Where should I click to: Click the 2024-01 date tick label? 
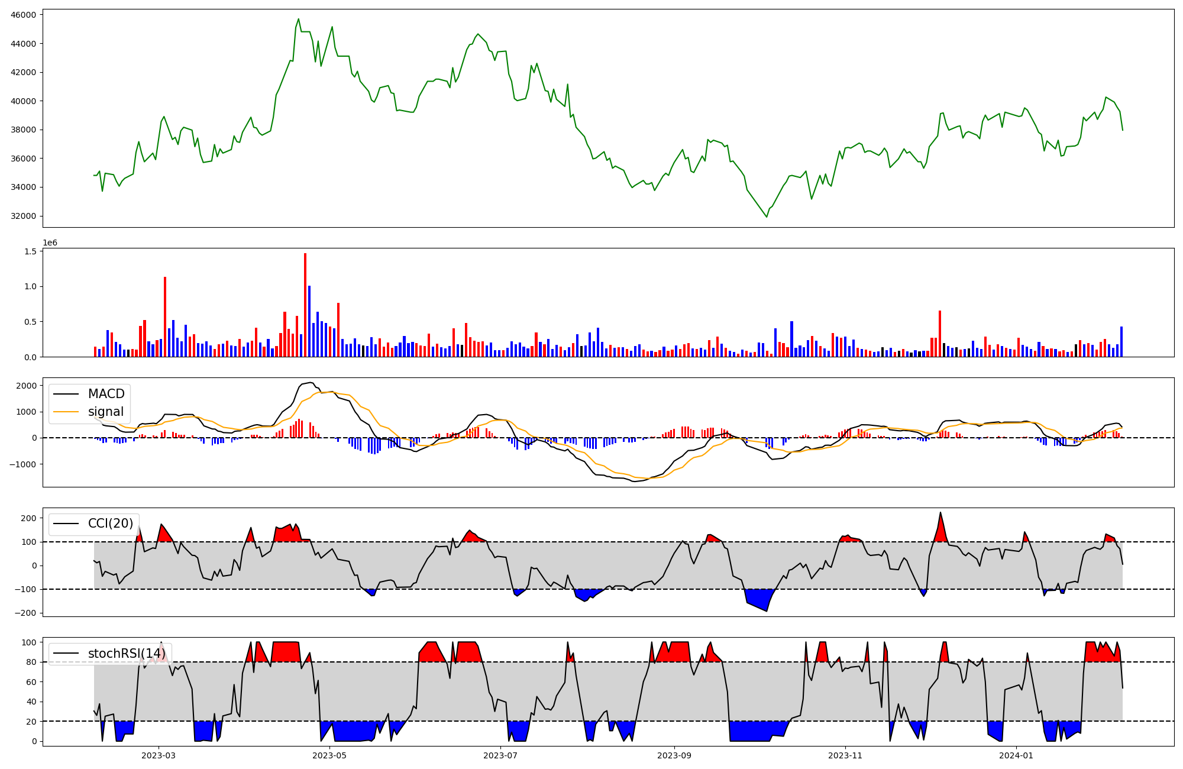point(1016,755)
